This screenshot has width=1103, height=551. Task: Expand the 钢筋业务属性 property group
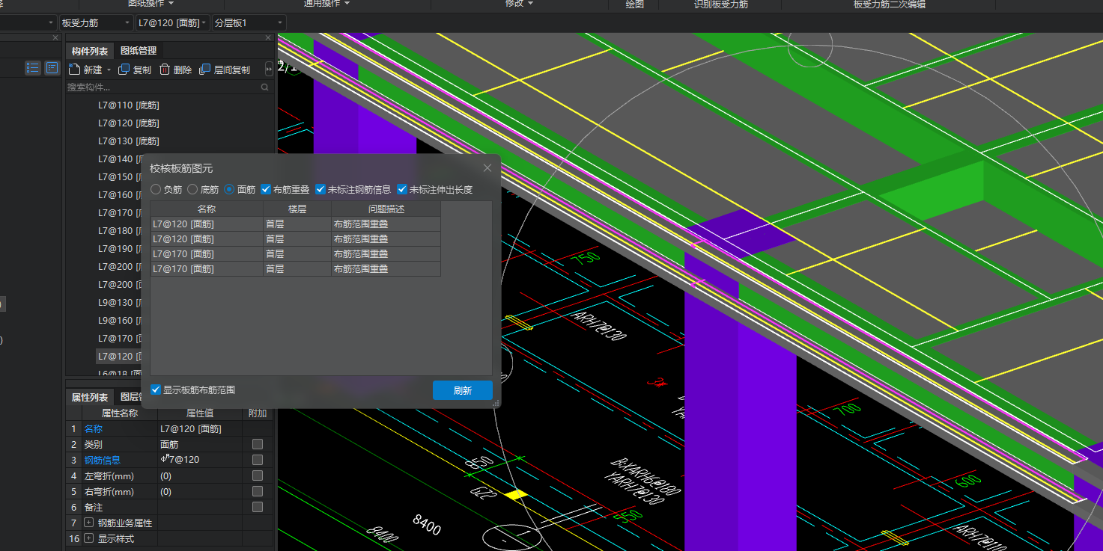(x=88, y=523)
